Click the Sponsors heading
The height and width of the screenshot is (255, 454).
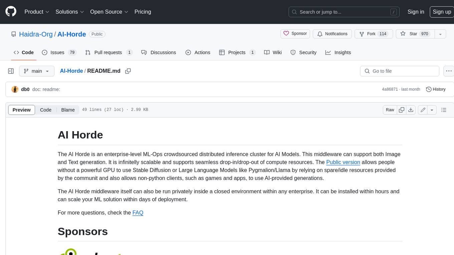coord(83,231)
